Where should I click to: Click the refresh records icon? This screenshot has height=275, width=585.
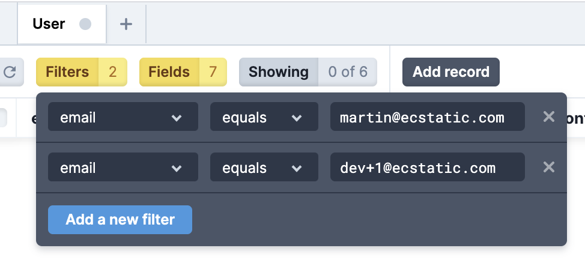pyautogui.click(x=10, y=72)
